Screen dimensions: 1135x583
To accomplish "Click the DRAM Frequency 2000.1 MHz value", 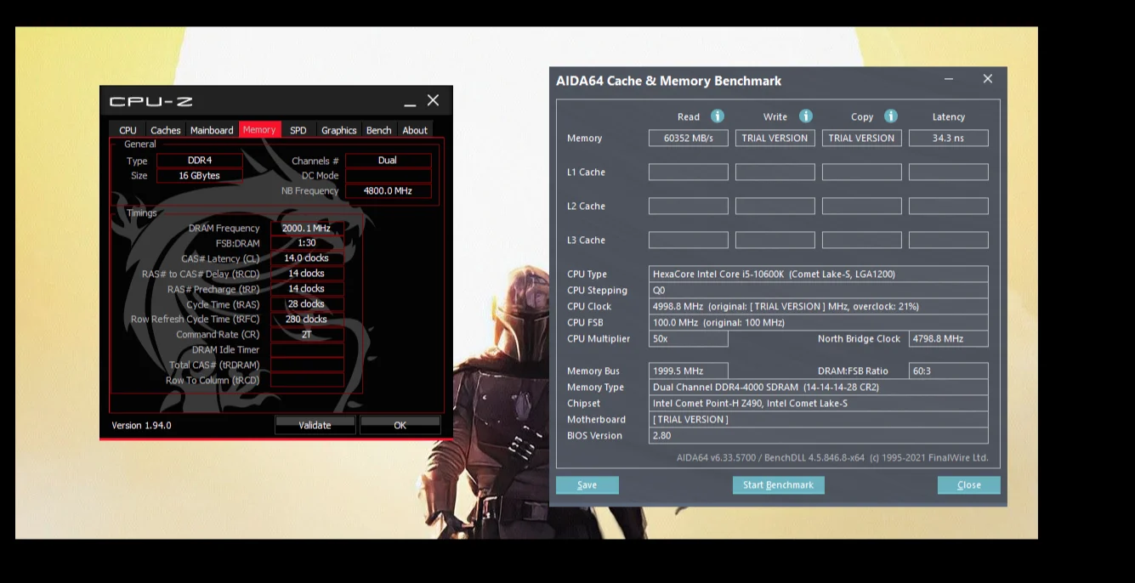I will point(307,228).
